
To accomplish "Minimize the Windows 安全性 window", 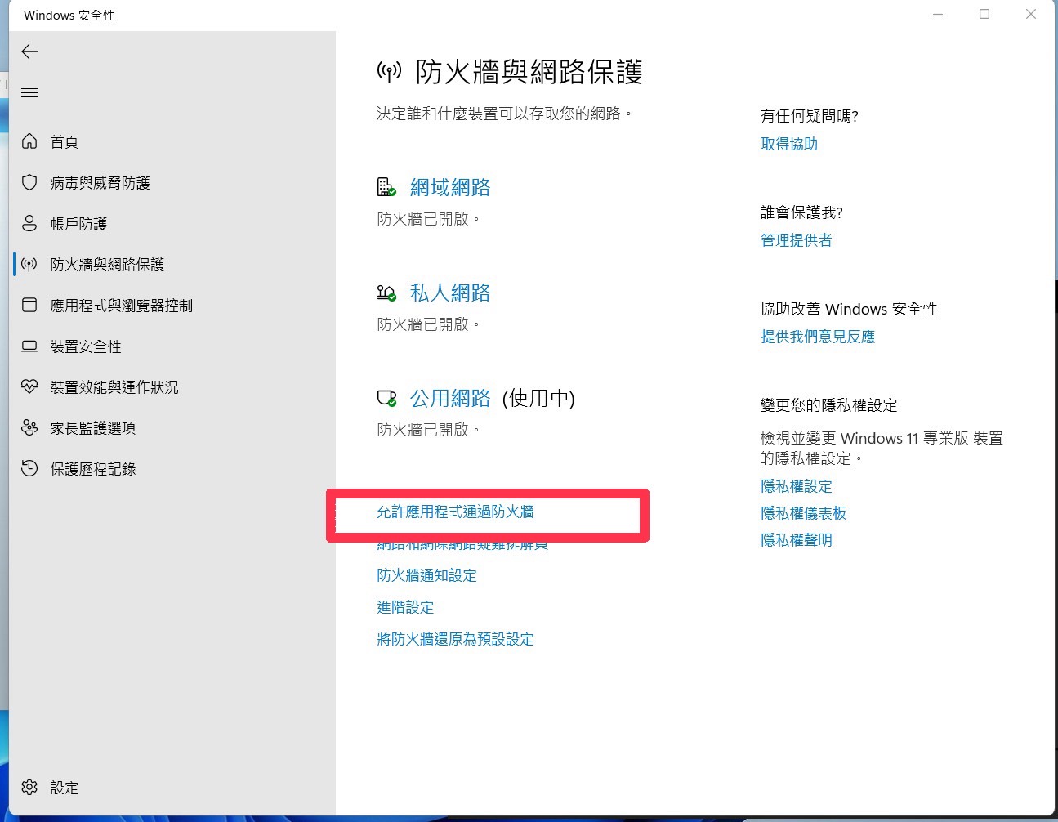I will pyautogui.click(x=938, y=14).
